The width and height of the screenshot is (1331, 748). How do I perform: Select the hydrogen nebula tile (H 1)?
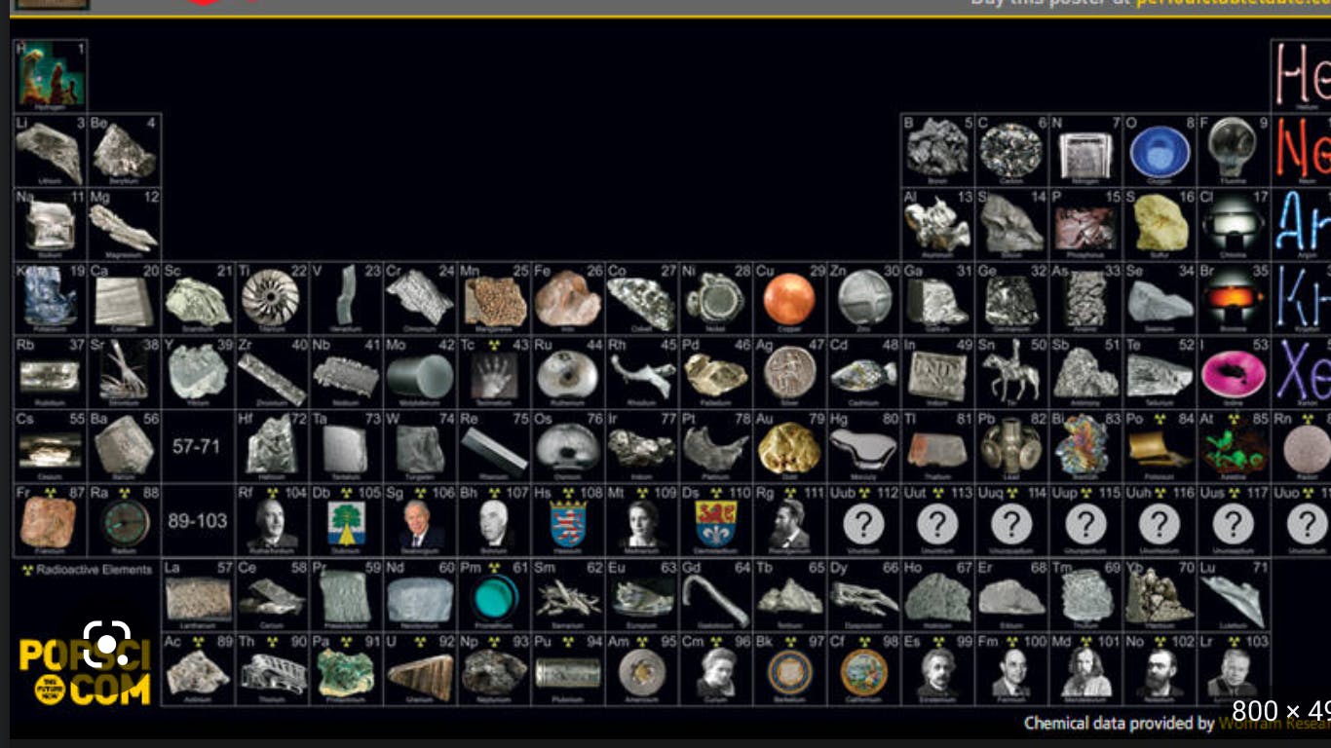[x=50, y=76]
